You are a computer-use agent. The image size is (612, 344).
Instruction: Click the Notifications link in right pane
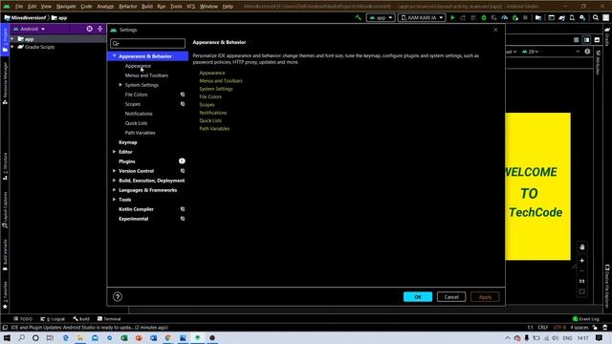point(212,113)
